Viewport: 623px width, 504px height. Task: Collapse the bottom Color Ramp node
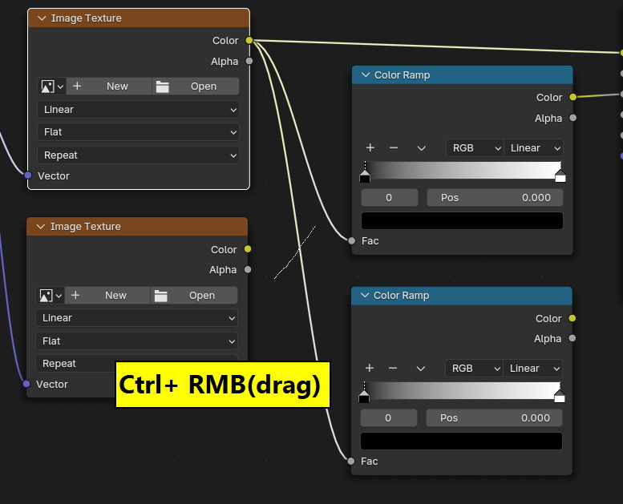point(365,295)
